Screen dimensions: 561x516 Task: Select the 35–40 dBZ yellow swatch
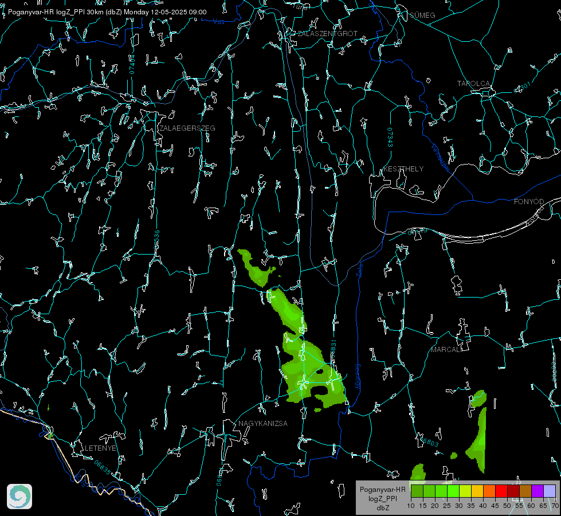click(x=477, y=491)
